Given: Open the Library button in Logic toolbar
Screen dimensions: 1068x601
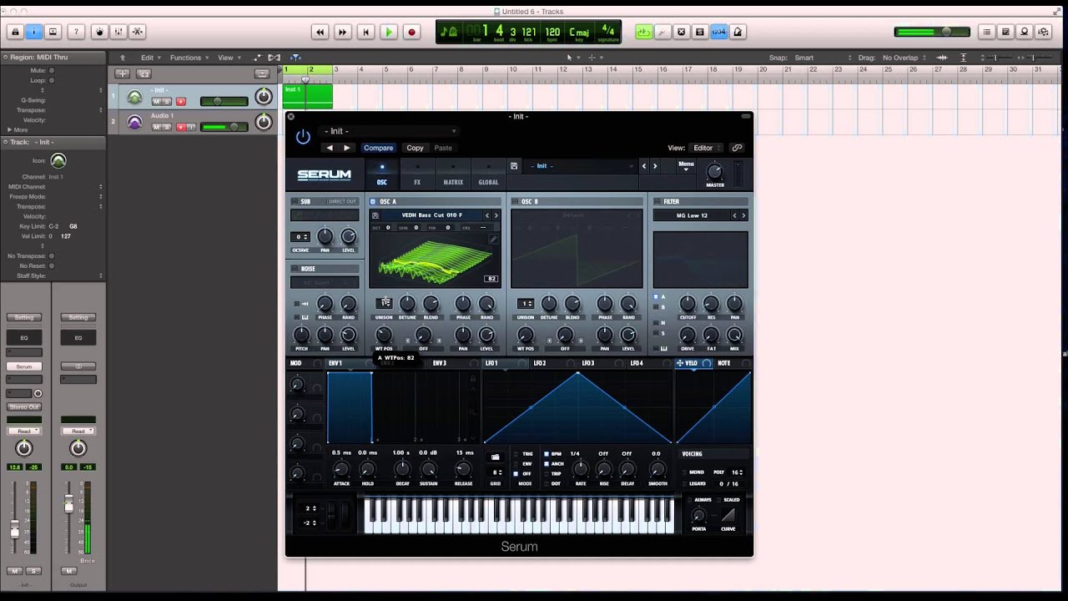Looking at the screenshot, I should pos(15,32).
